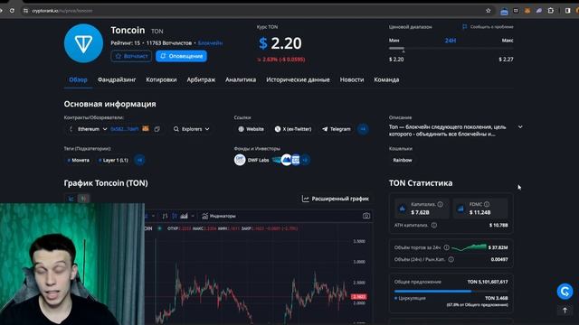Open the Telegram link
The image size is (579, 325).
337,129
